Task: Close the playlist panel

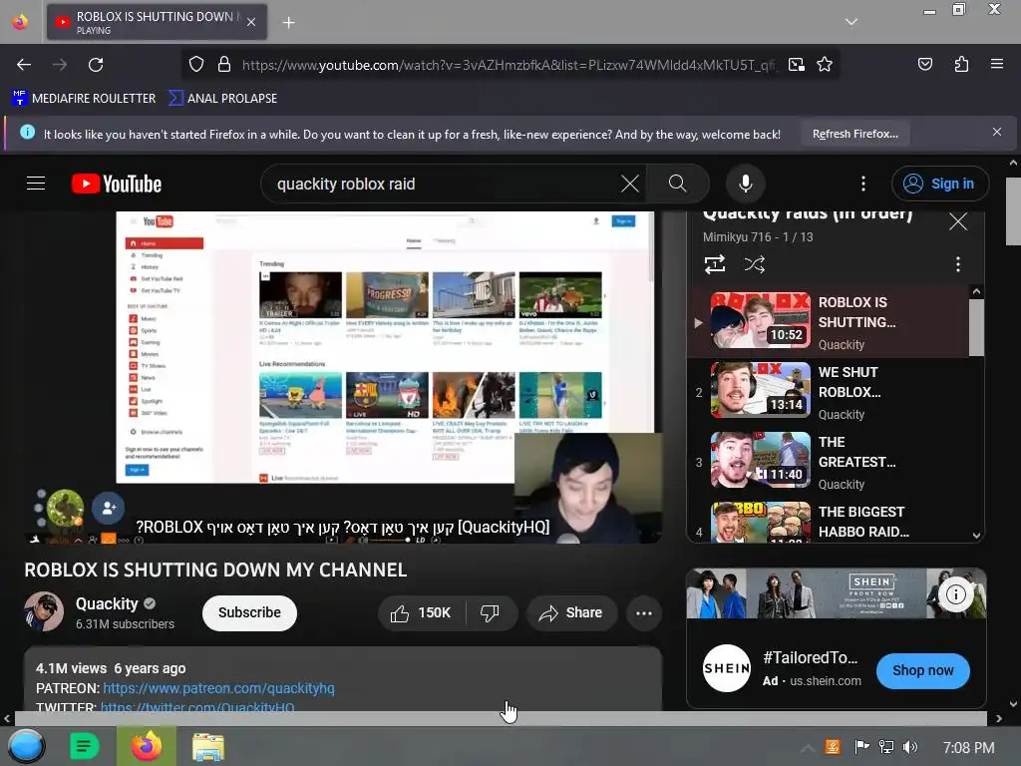Action: tap(958, 221)
